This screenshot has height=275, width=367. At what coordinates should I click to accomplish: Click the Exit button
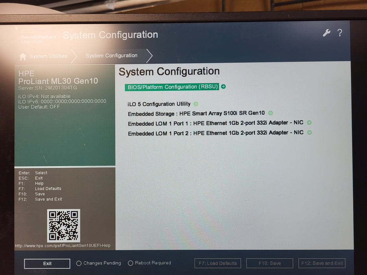click(x=47, y=263)
